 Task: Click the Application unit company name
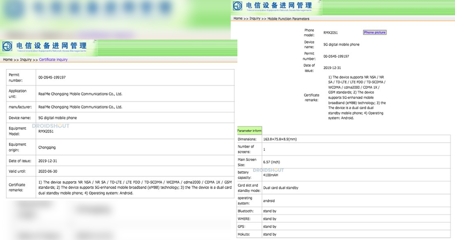80,94
